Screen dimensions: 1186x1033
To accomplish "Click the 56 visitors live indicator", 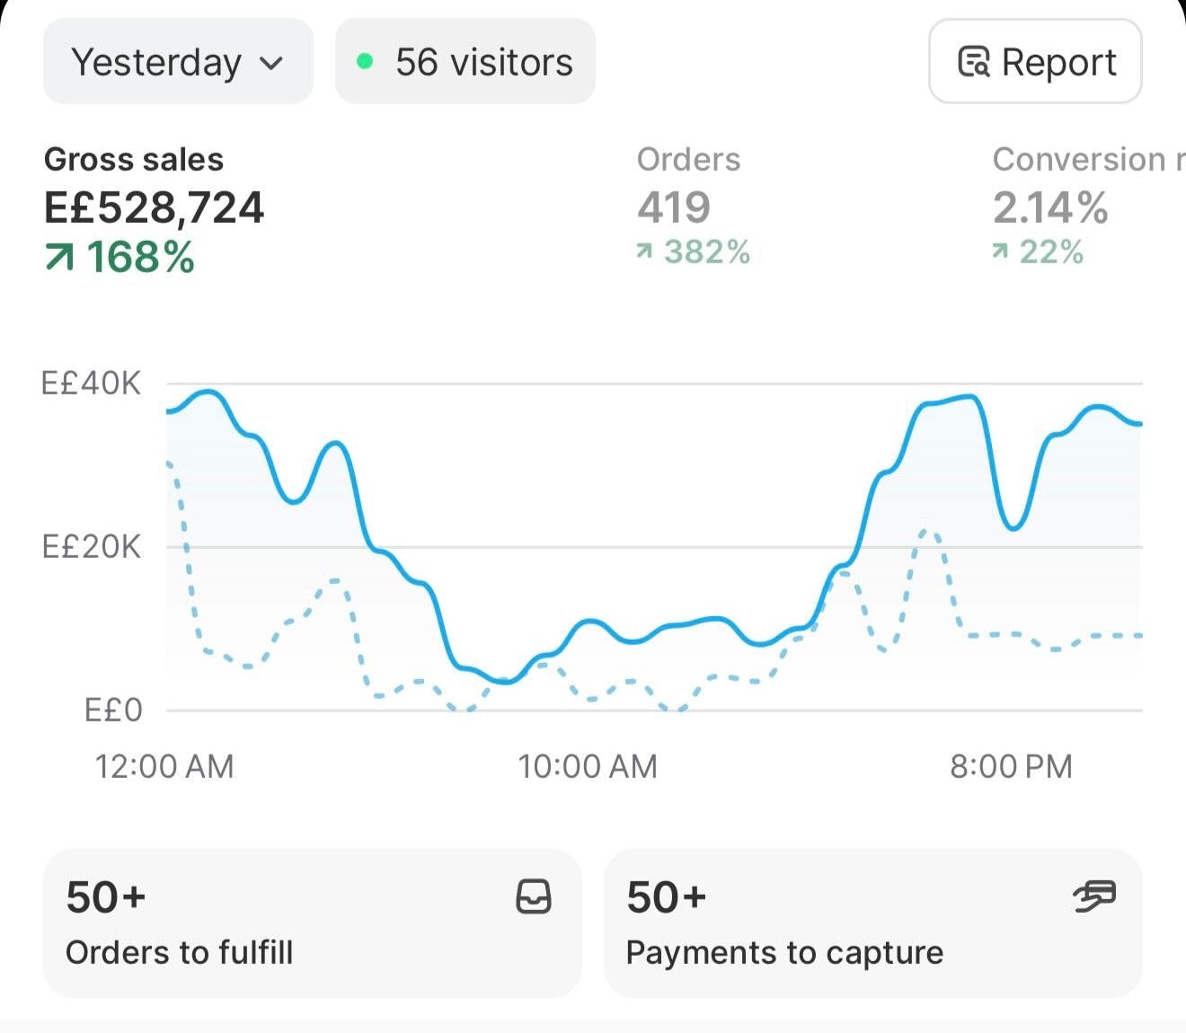I will pos(465,62).
